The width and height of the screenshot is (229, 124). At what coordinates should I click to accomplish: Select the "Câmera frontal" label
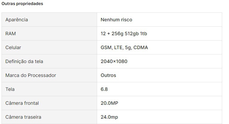(x=22, y=103)
